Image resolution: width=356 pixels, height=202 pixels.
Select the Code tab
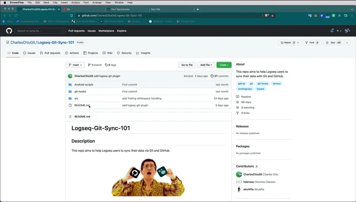coord(13,53)
